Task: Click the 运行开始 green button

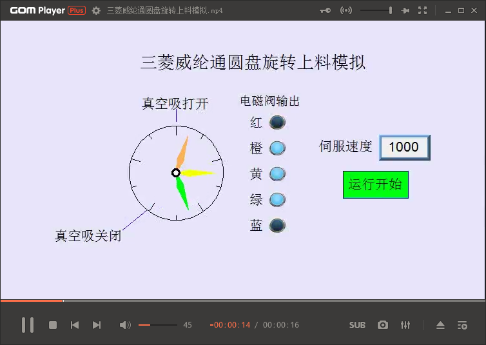Action: (x=376, y=185)
